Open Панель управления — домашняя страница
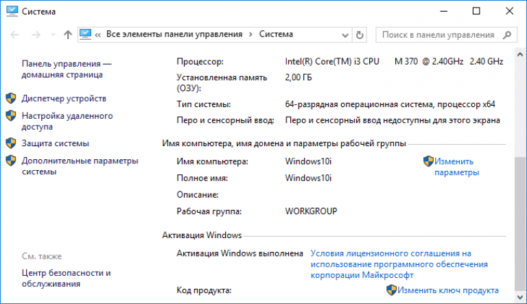Image resolution: width=527 pixels, height=304 pixels. tap(67, 69)
